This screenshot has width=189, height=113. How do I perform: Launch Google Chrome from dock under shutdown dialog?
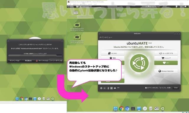pyautogui.click(x=22, y=99)
